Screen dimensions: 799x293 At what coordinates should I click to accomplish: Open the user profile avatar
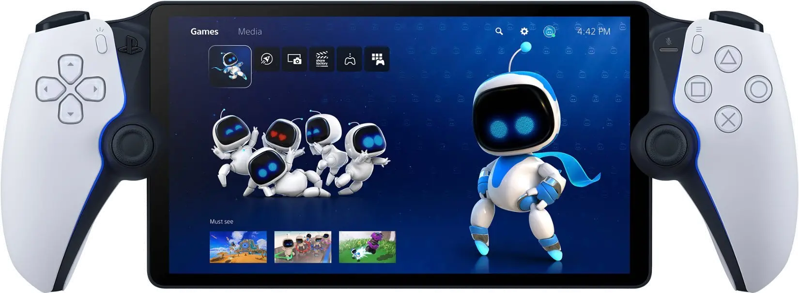point(549,31)
